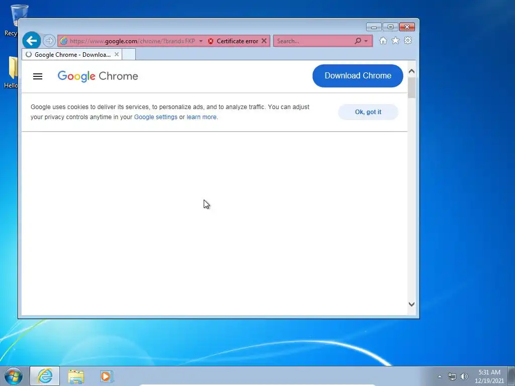Click the network tray icon
The image size is (515, 386).
452,376
